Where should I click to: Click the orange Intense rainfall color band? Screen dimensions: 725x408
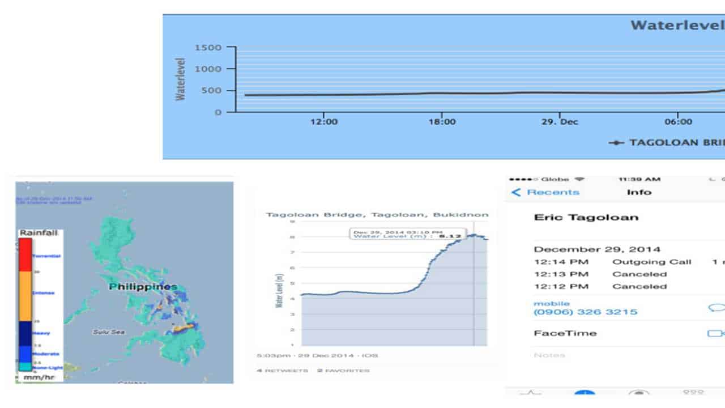[x=25, y=296]
